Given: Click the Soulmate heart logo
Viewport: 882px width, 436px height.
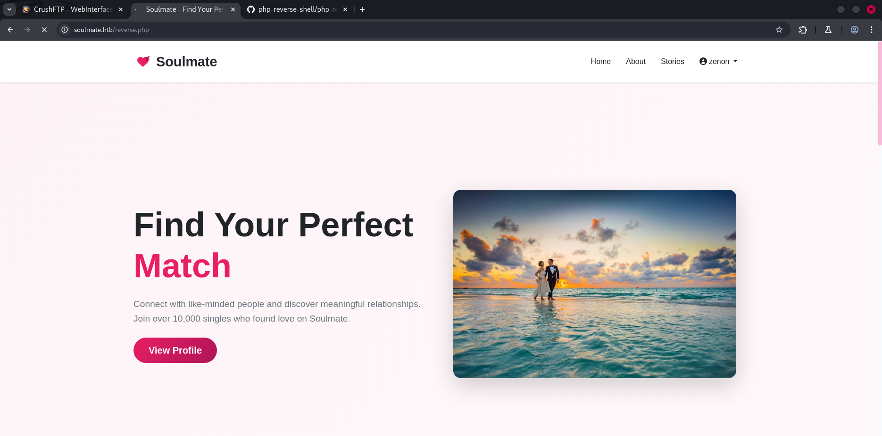Looking at the screenshot, I should 143,61.
